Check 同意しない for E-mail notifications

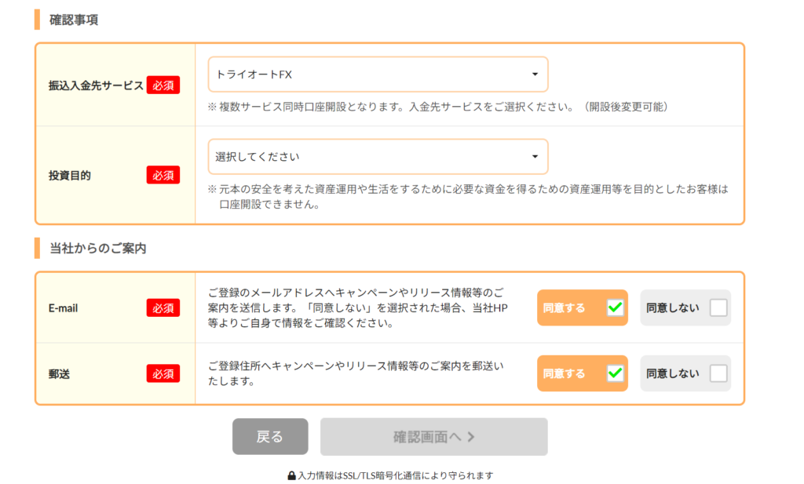(718, 308)
